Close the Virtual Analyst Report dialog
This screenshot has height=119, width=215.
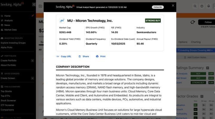173,5
